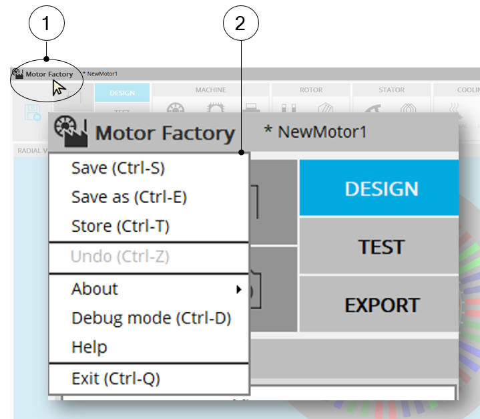The height and width of the screenshot is (419, 480).
Task: Choose Save (Ctrl-S) from the menu
Action: (117, 168)
